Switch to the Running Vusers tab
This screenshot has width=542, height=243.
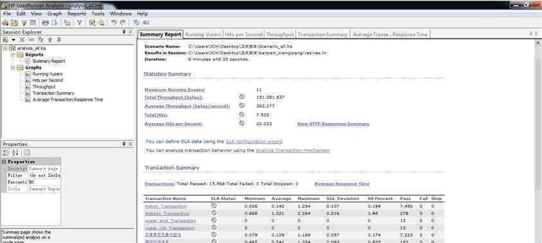pos(203,35)
